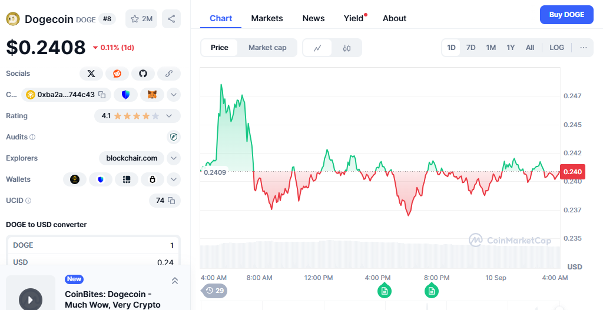Switch chart to candlestick view

coord(347,48)
